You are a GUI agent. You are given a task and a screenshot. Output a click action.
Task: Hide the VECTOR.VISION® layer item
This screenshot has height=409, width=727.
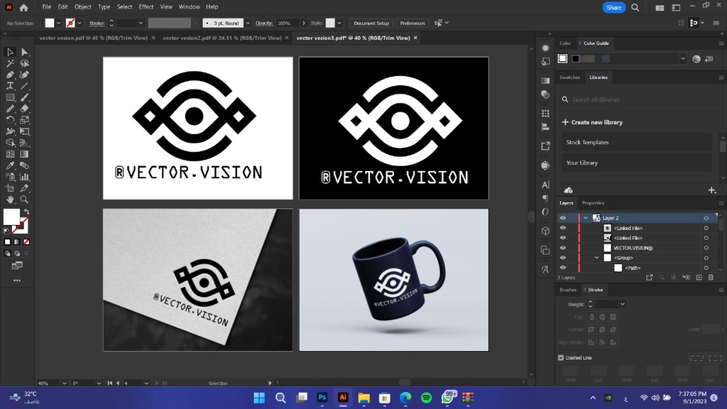563,248
